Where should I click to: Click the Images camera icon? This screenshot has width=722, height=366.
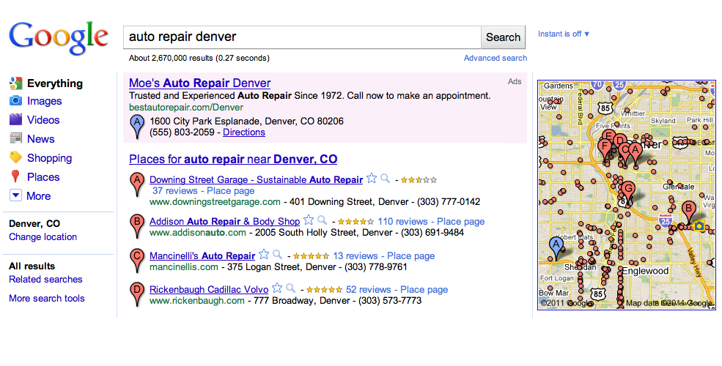15,101
